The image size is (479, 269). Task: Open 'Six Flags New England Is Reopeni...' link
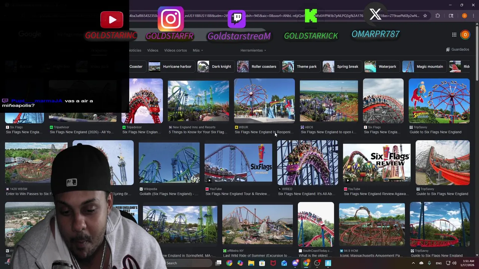264,132
